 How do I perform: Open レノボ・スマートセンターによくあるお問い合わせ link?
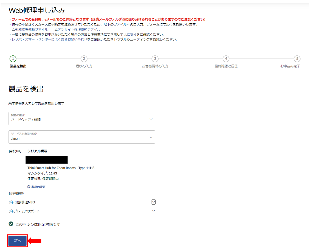pyautogui.click(x=50, y=39)
